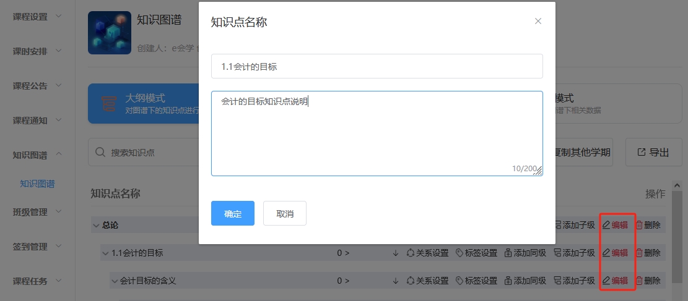Collapse the 总论 tree node
The width and height of the screenshot is (688, 301).
[x=96, y=226]
